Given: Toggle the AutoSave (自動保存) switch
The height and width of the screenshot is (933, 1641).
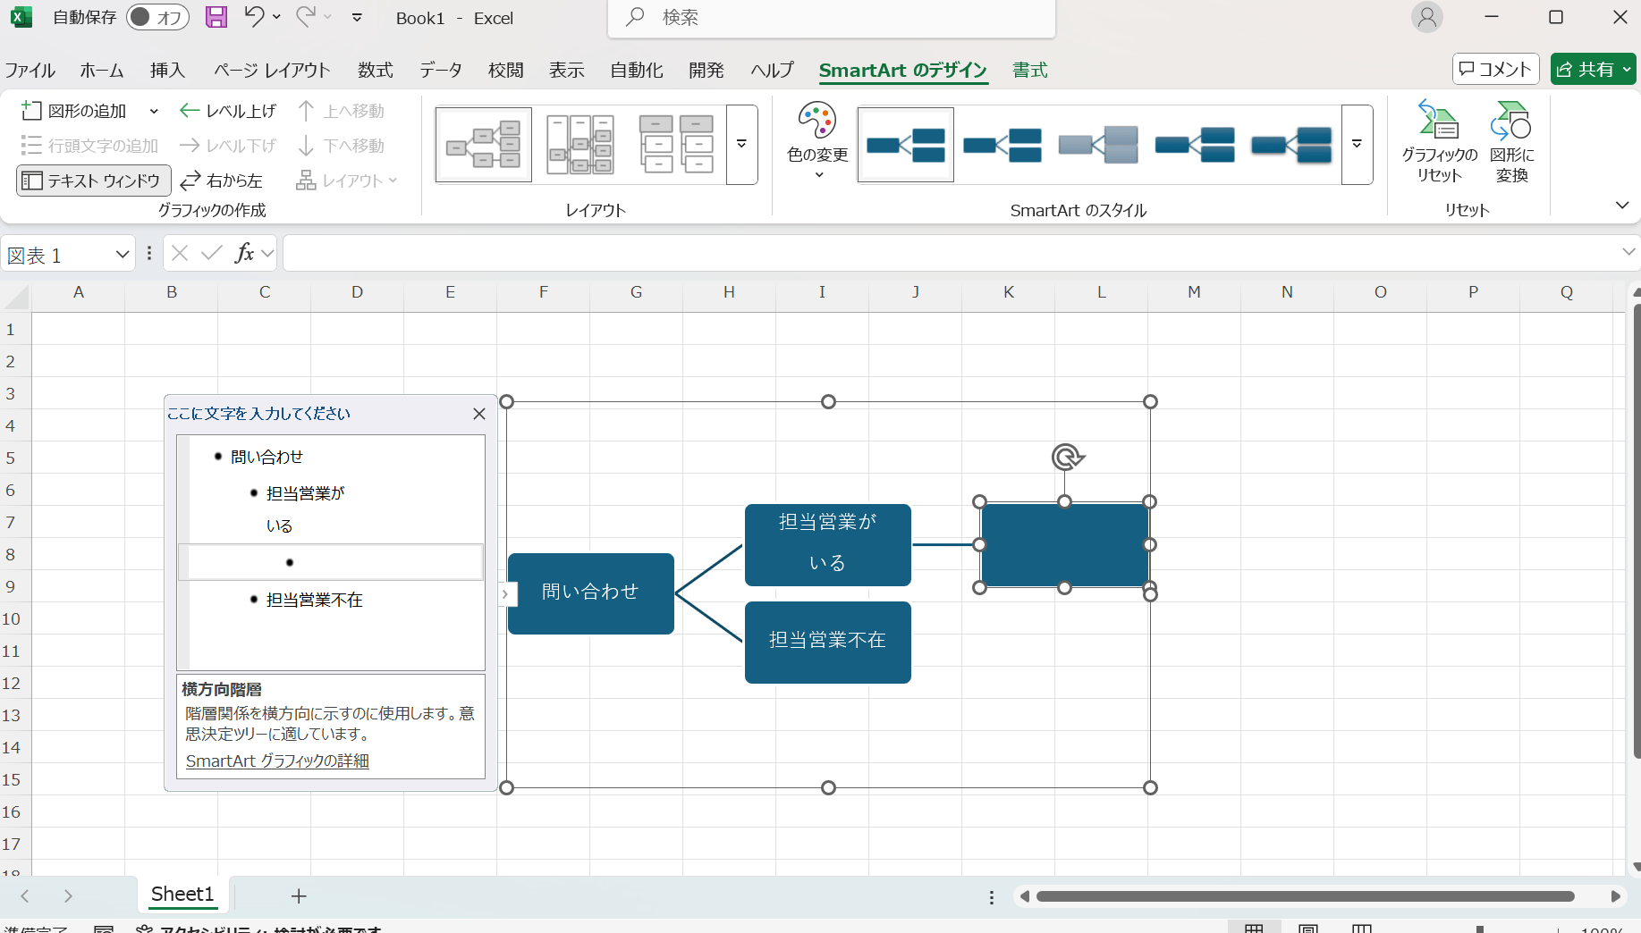Looking at the screenshot, I should (157, 17).
